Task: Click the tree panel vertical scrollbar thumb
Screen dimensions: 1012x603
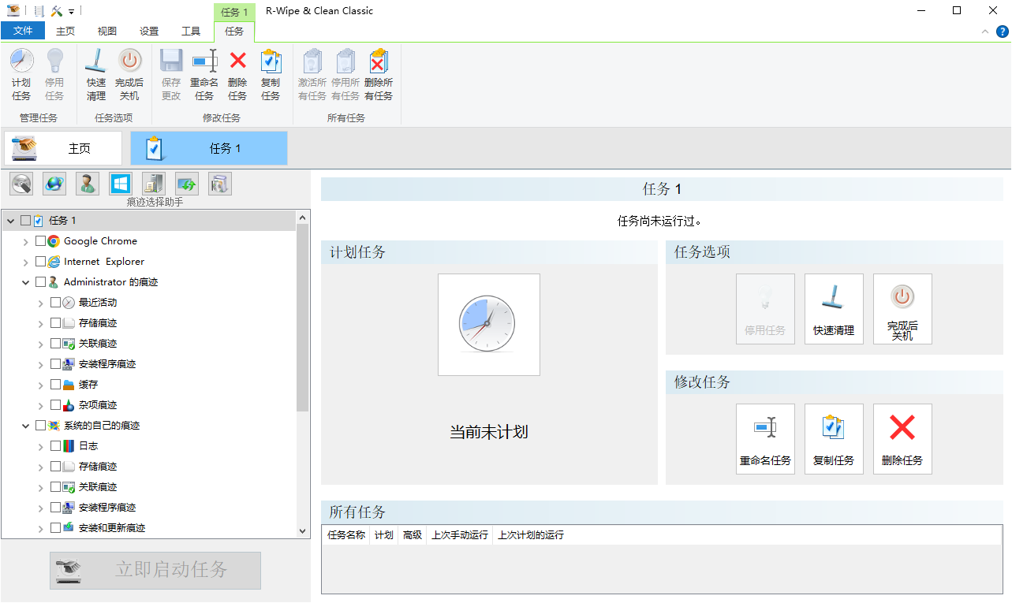Action: click(302, 317)
